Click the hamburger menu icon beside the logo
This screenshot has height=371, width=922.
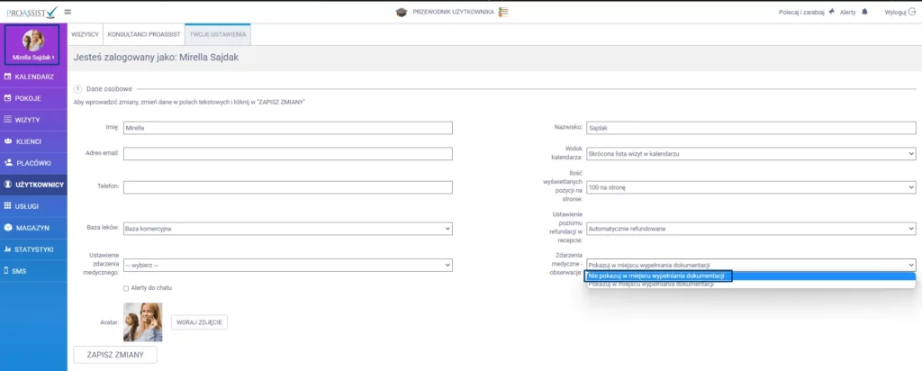tap(68, 12)
